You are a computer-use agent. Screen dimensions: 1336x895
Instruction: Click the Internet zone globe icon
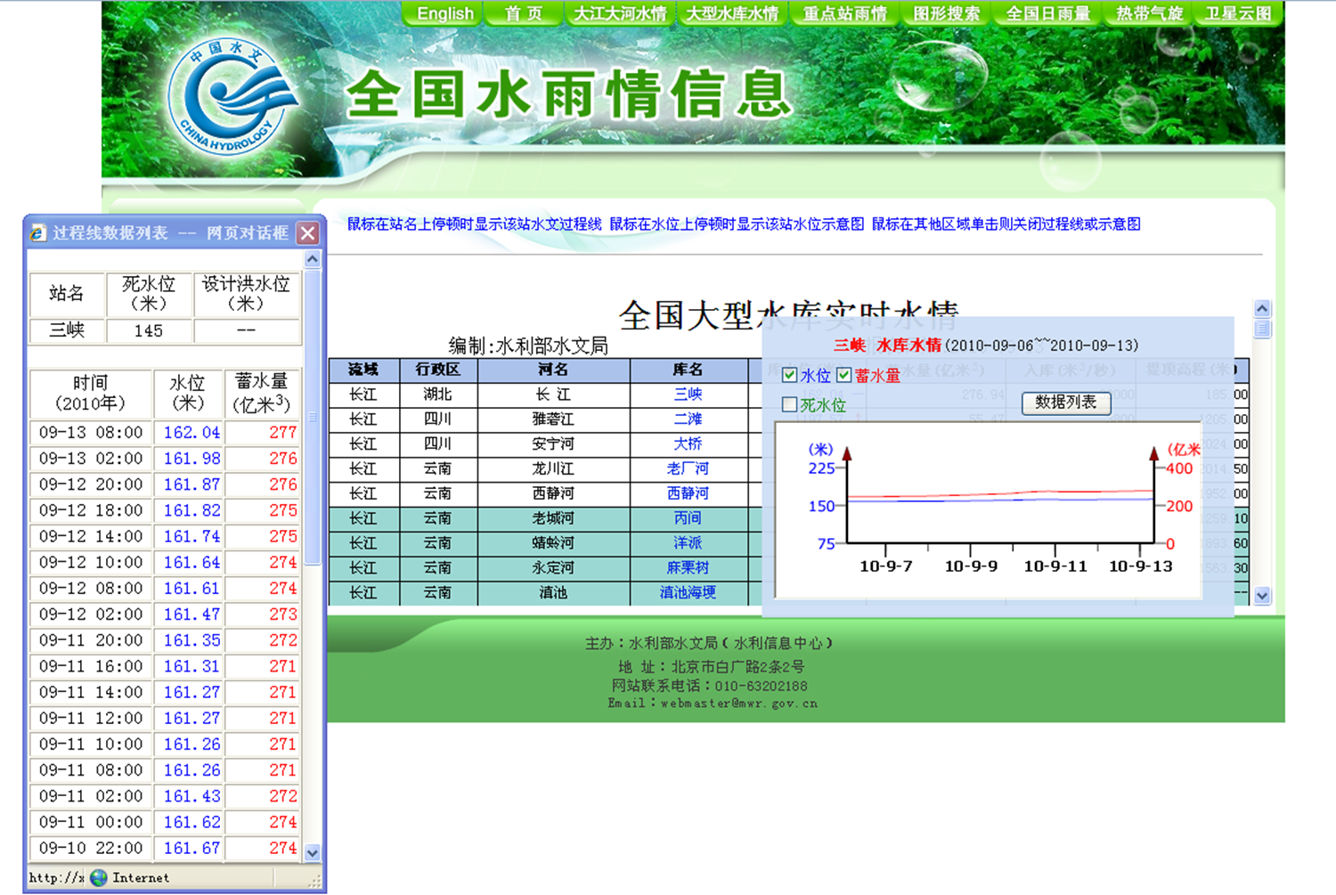(x=99, y=878)
